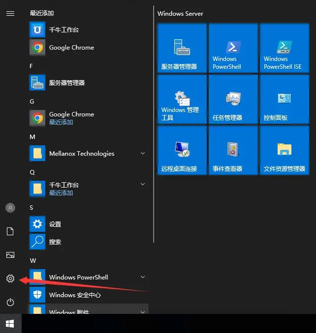Click the Windows Start button in taskbar
Image resolution: width=316 pixels, height=333 pixels.
10,324
